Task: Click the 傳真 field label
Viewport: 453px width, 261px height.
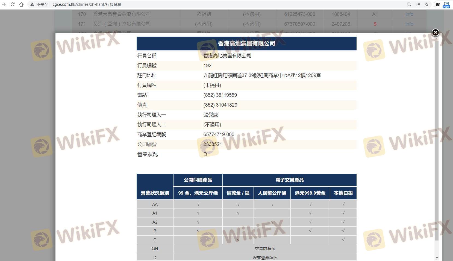Action: point(142,105)
